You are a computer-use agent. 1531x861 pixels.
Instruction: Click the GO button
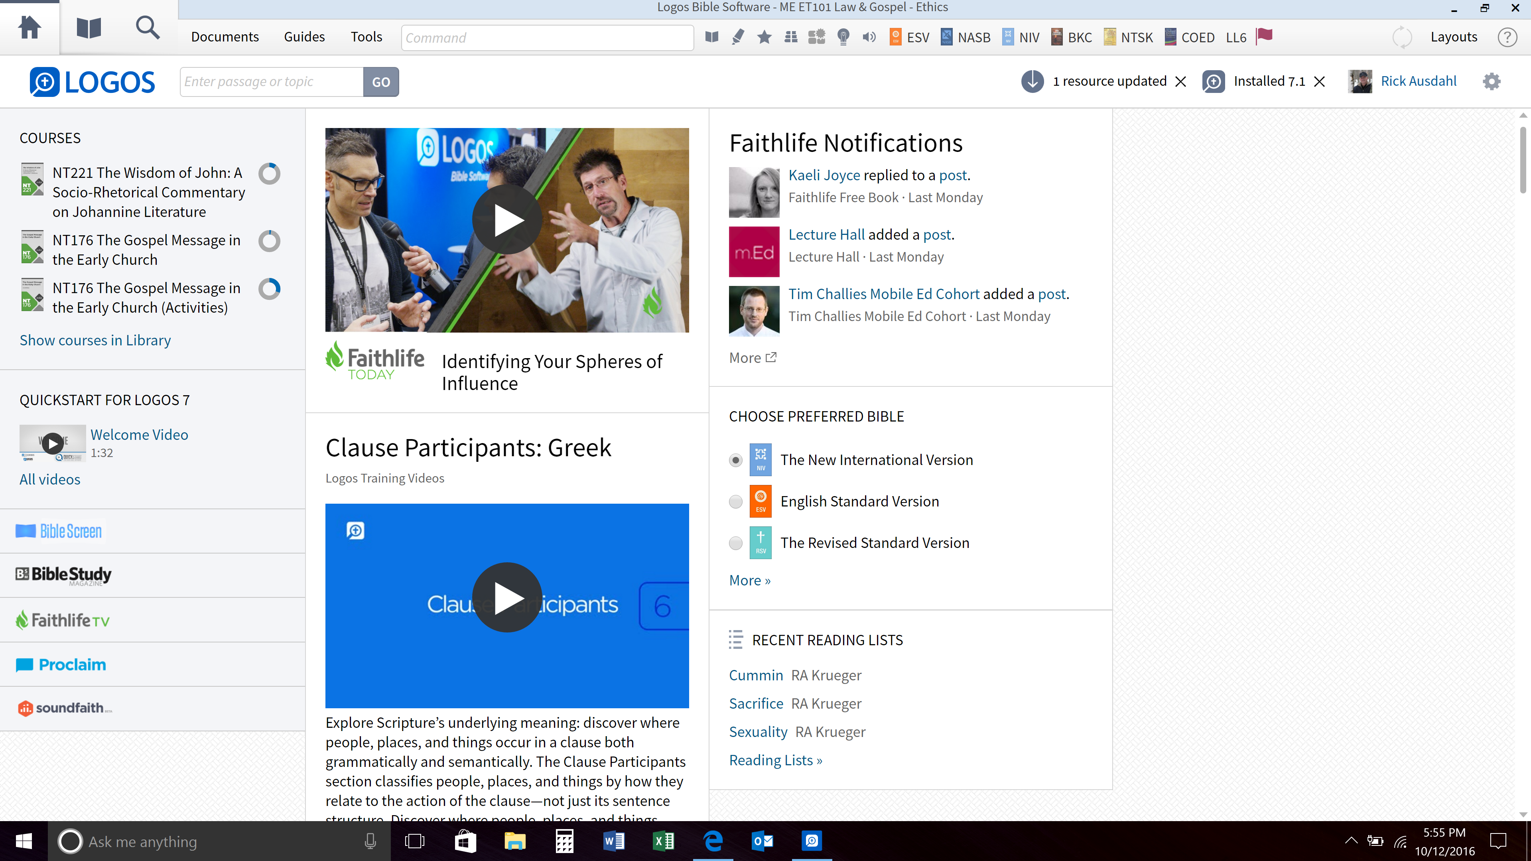pos(381,81)
